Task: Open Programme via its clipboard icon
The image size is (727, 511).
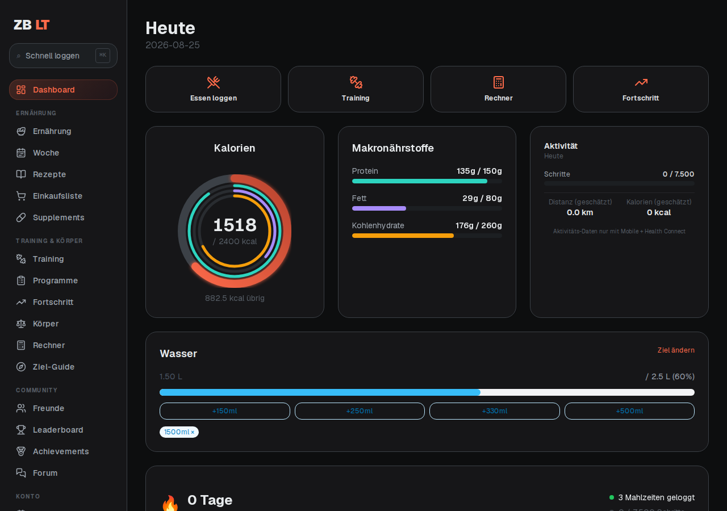Action: [x=21, y=280]
